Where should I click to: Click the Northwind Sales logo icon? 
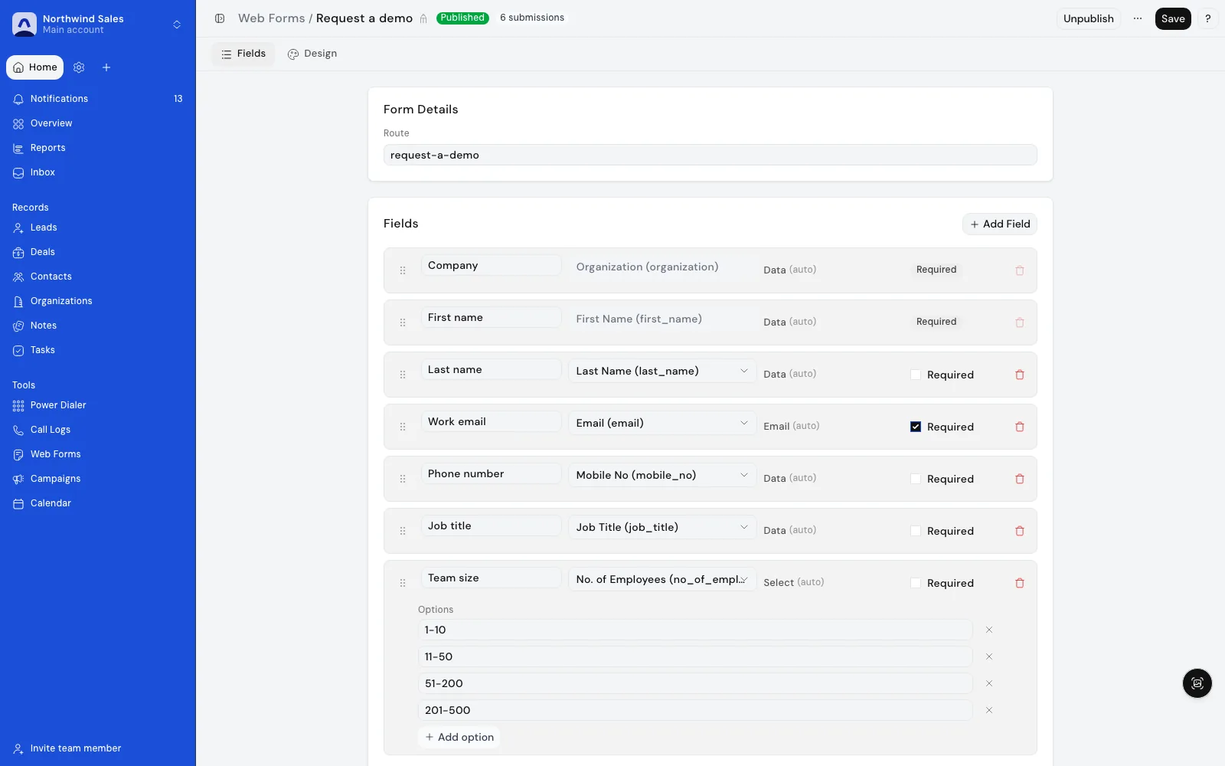[24, 25]
